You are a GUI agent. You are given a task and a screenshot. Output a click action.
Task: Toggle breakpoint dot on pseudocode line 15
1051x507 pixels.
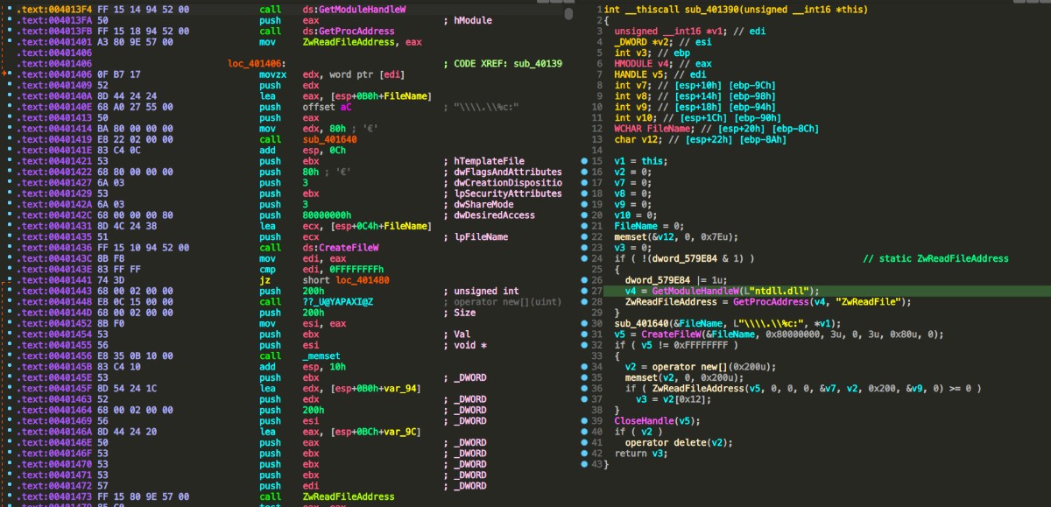point(584,161)
